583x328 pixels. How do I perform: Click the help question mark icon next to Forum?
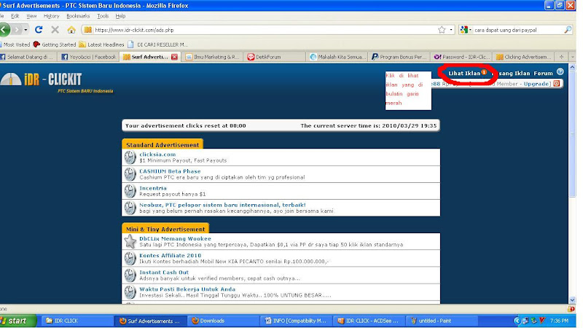tap(560, 72)
